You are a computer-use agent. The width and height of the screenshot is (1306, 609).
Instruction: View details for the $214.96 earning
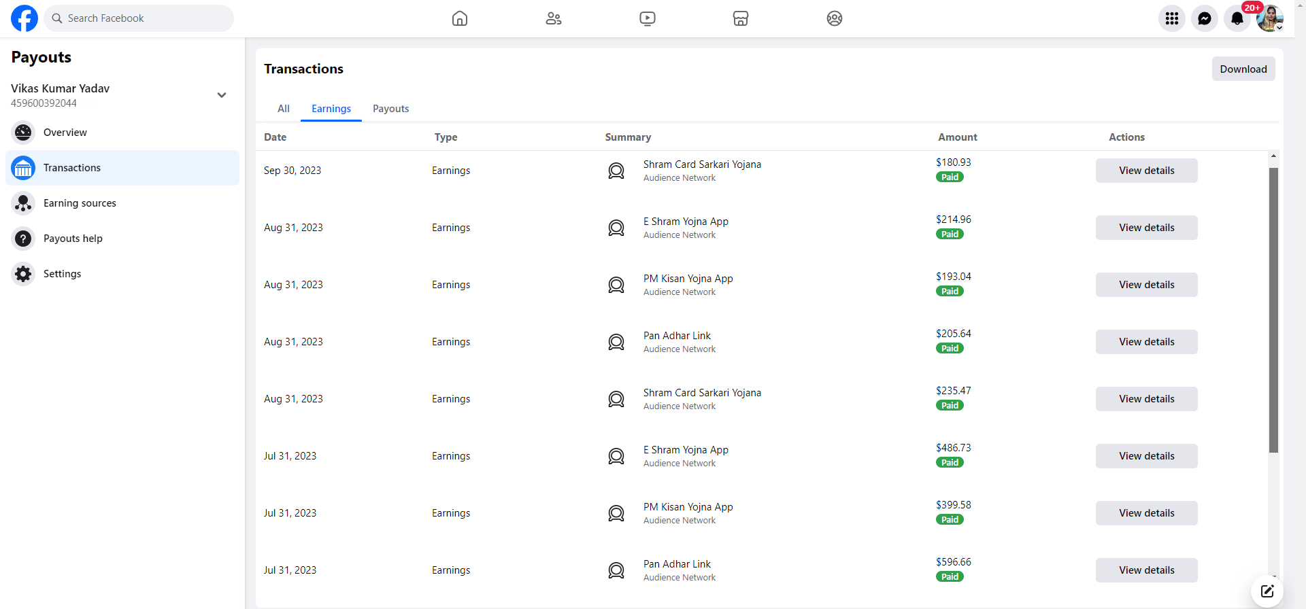1147,228
